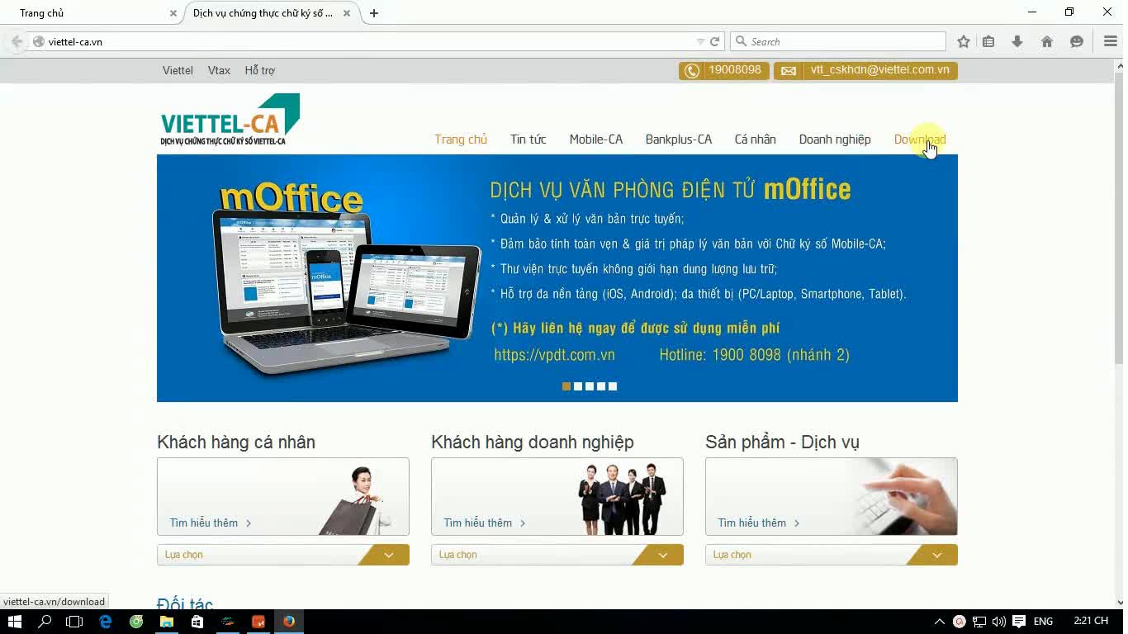
Task: Open the Mobile-CA menu item
Action: [x=596, y=140]
